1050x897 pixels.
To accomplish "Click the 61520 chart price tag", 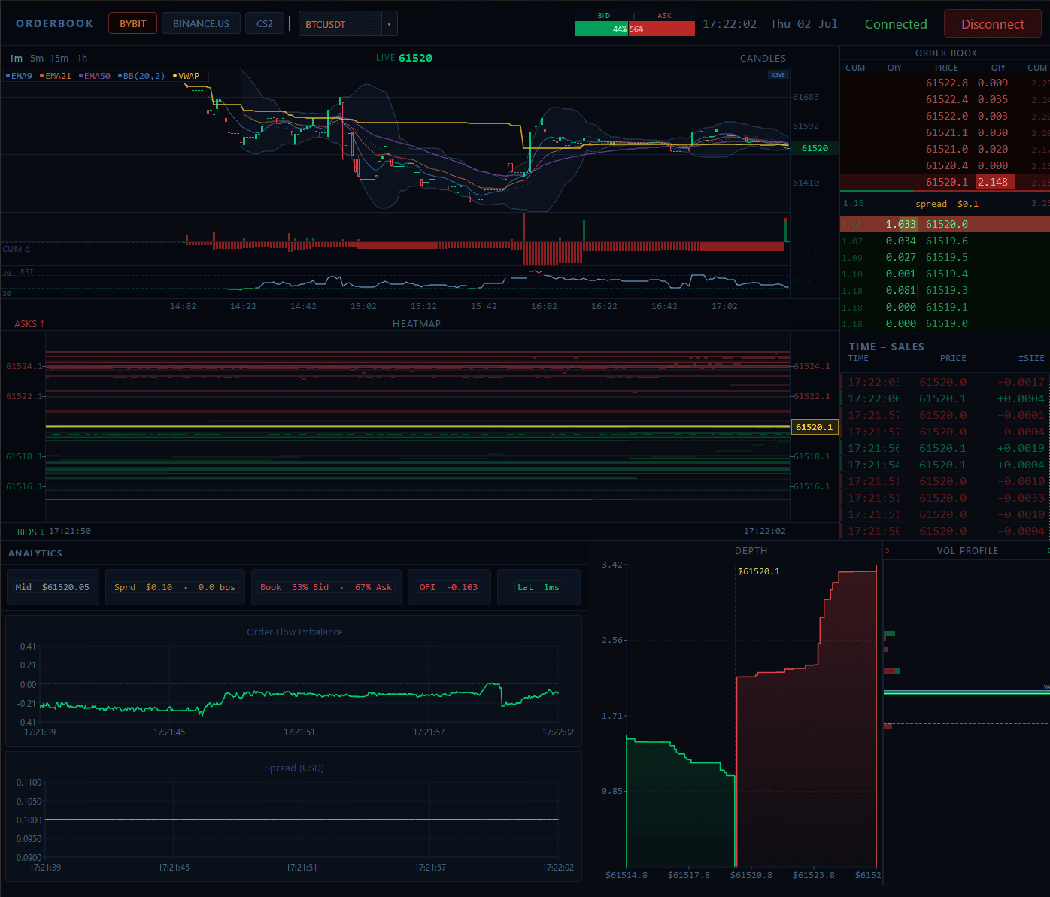I will click(815, 148).
